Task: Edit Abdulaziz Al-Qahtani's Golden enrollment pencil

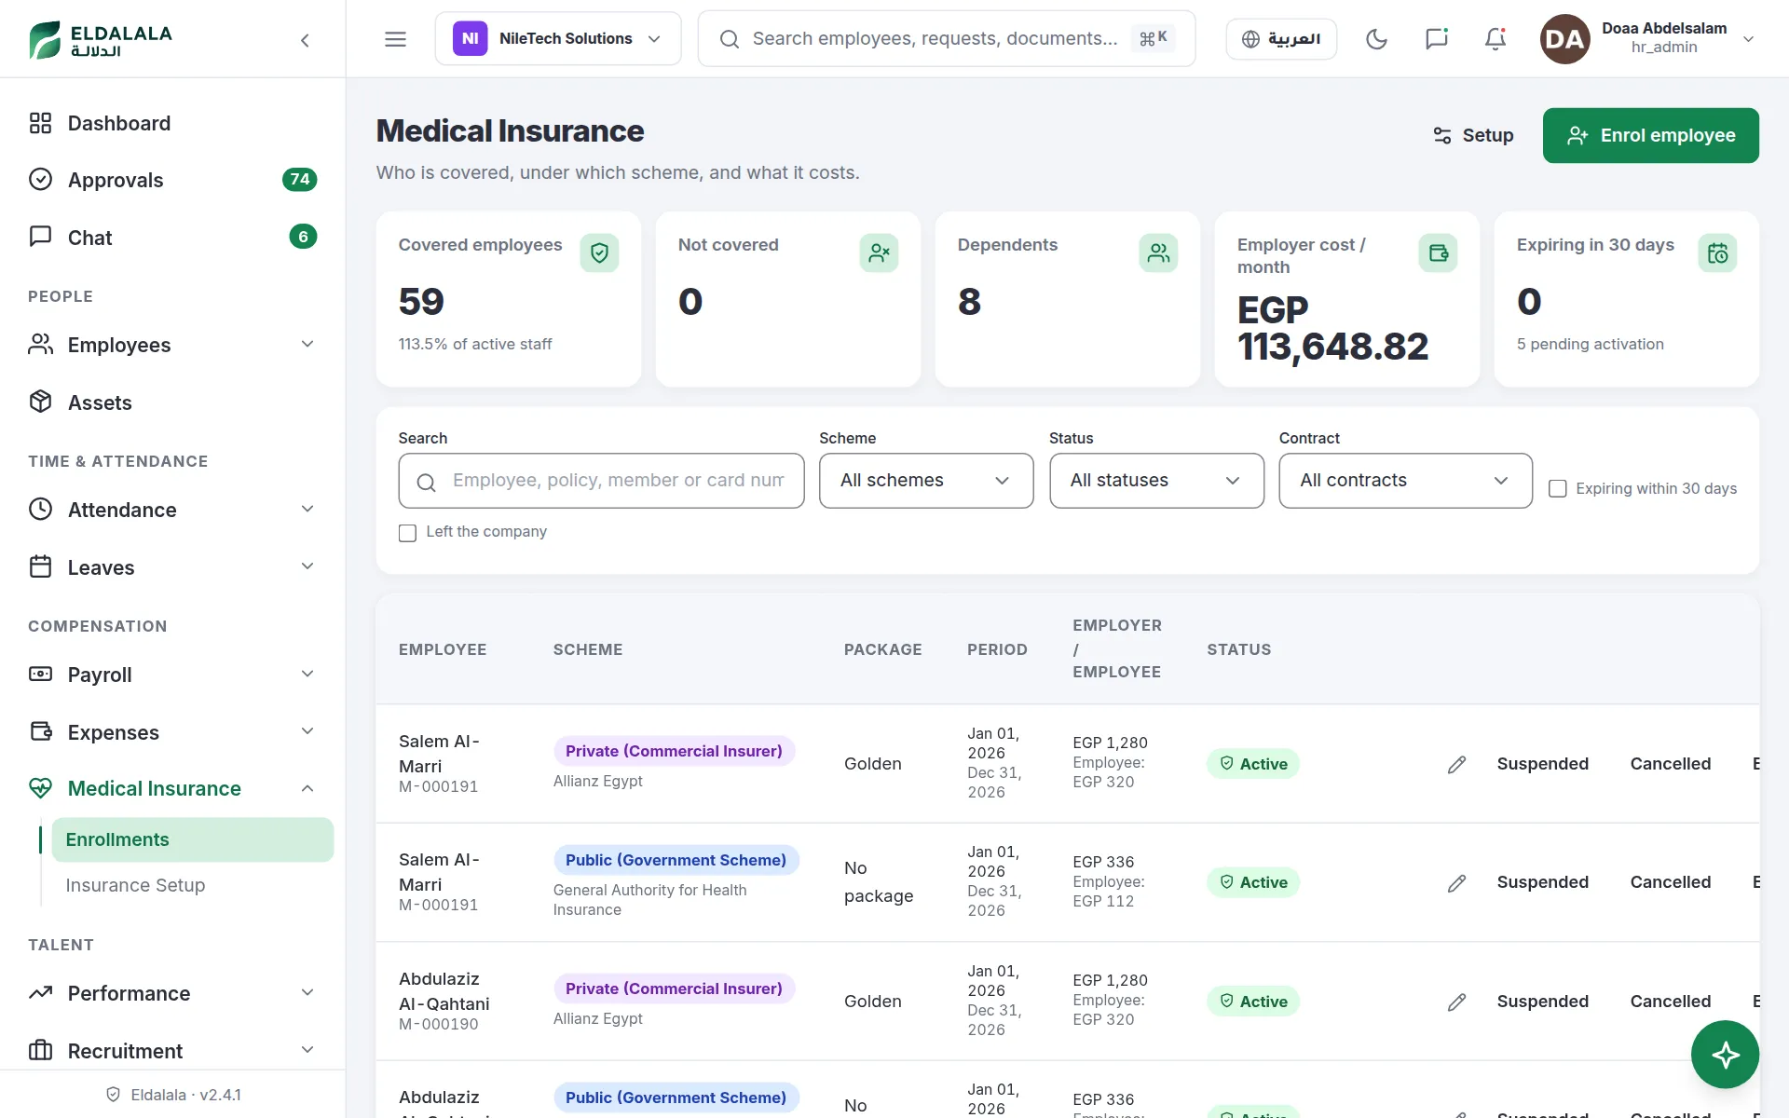Action: [1457, 1002]
